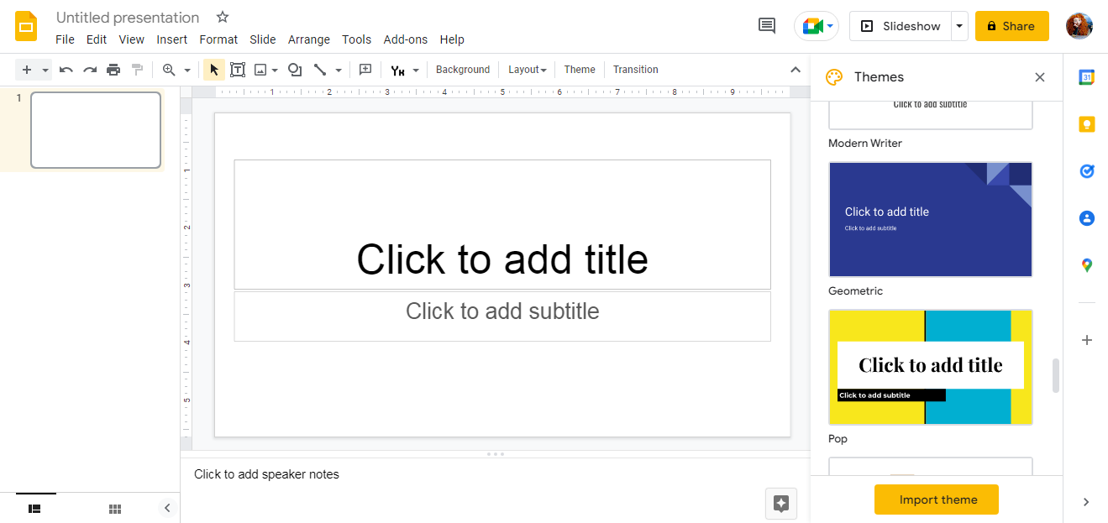
Task: Open the Google Slides home logo
Action: (x=26, y=27)
